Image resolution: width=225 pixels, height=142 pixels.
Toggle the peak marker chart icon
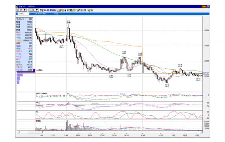click(62, 10)
